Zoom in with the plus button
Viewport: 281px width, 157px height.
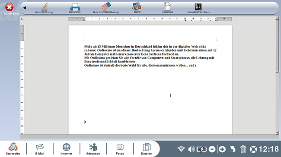tap(222, 149)
